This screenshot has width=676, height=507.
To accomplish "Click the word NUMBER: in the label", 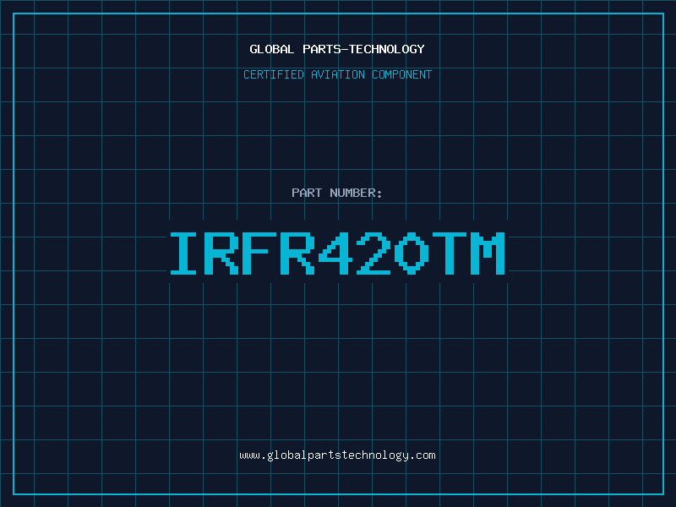I will pos(356,193).
